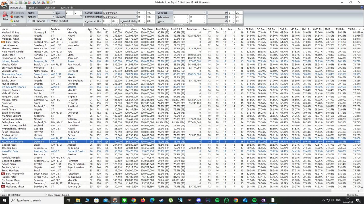
Task: Sort by the Club column header
Action: point(76,29)
